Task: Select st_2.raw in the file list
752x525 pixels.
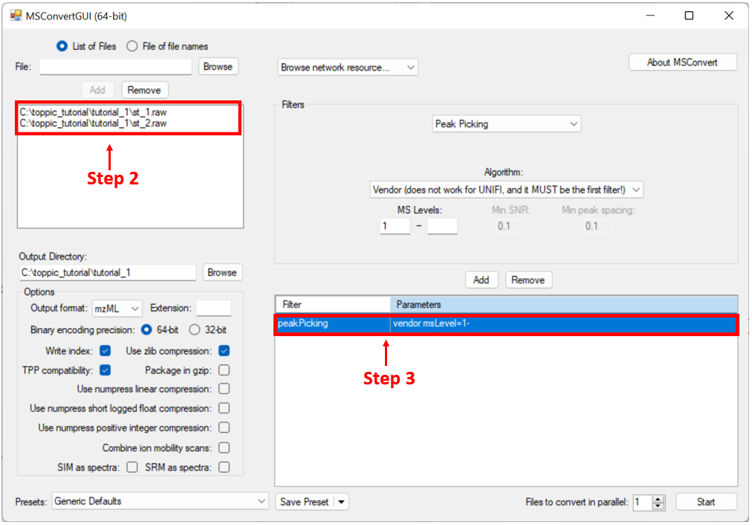Action: (x=93, y=123)
